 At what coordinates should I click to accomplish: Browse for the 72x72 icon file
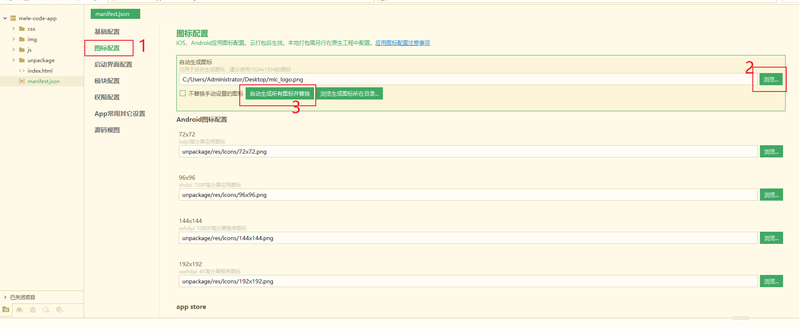pyautogui.click(x=771, y=152)
